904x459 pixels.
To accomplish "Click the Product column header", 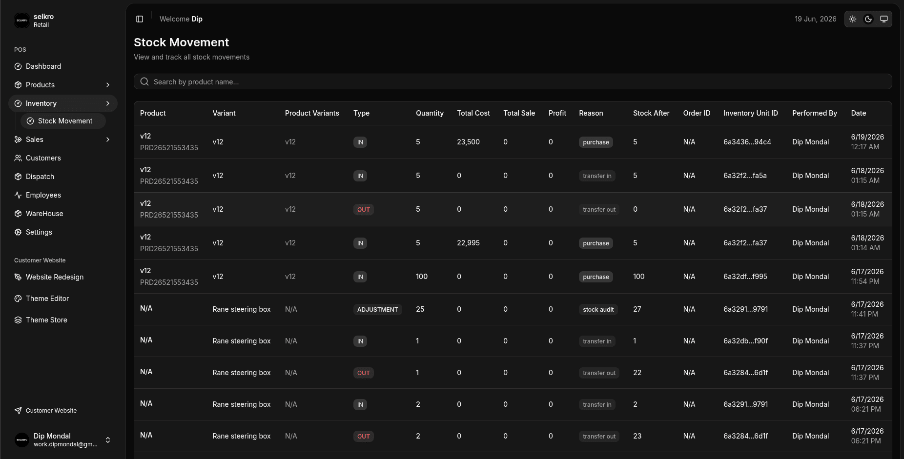I will 153,113.
